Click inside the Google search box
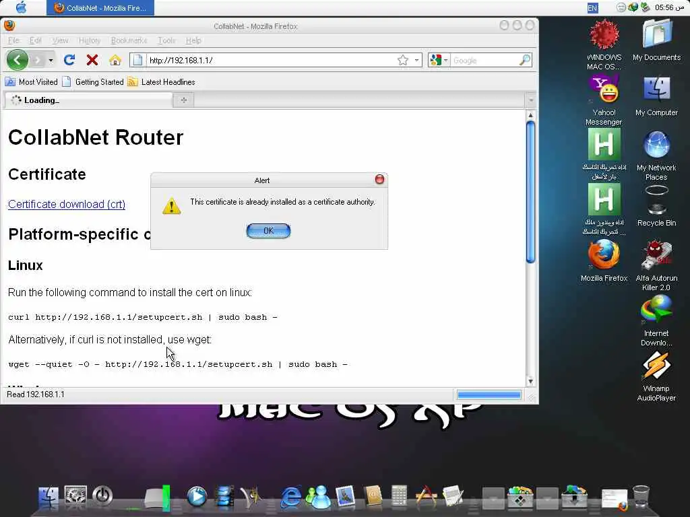The image size is (690, 517). coord(484,60)
